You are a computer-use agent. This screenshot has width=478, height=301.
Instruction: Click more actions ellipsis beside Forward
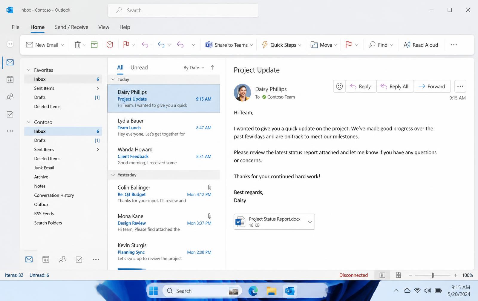(460, 86)
